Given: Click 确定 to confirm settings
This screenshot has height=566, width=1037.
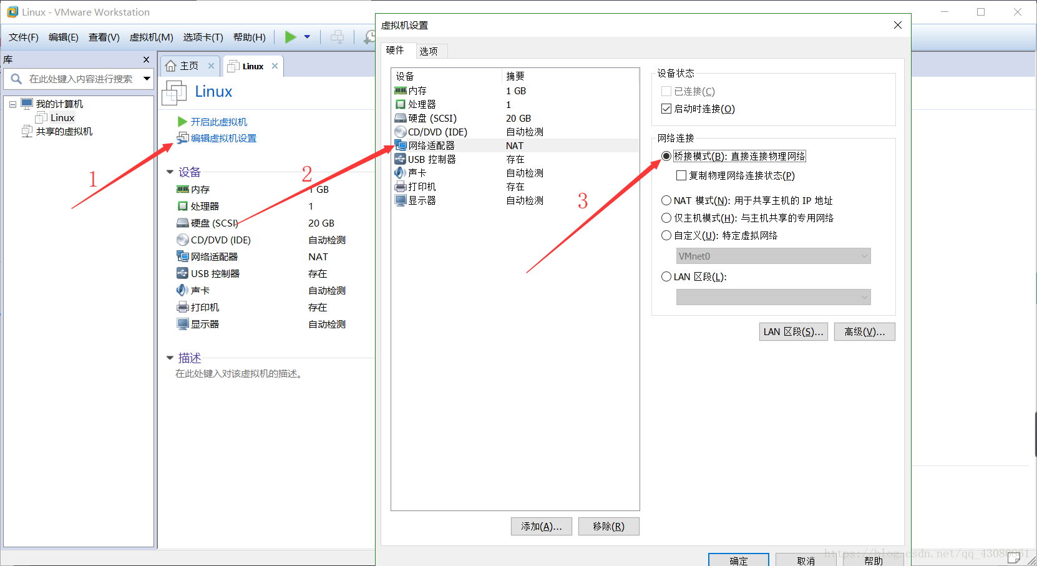Looking at the screenshot, I should (x=739, y=560).
